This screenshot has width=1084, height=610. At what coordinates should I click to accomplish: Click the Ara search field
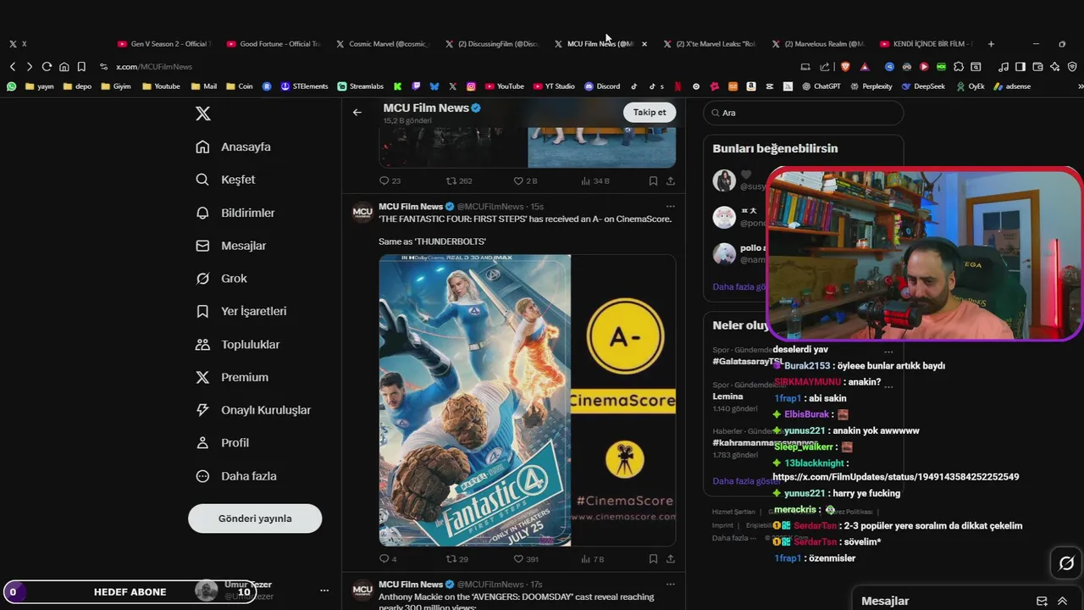click(803, 113)
